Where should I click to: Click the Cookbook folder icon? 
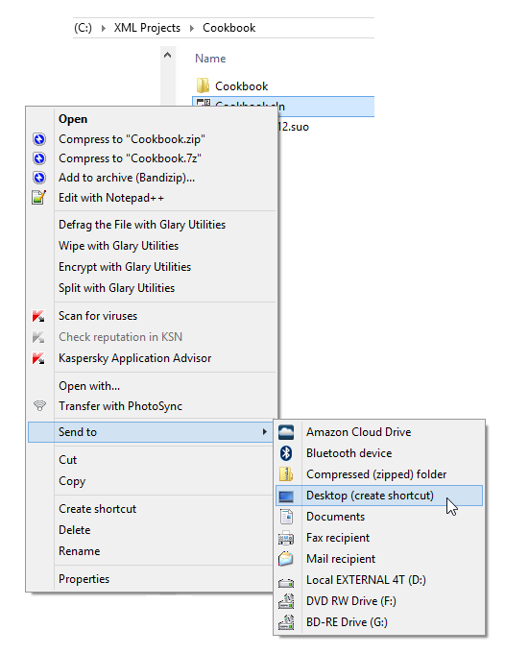[x=203, y=85]
